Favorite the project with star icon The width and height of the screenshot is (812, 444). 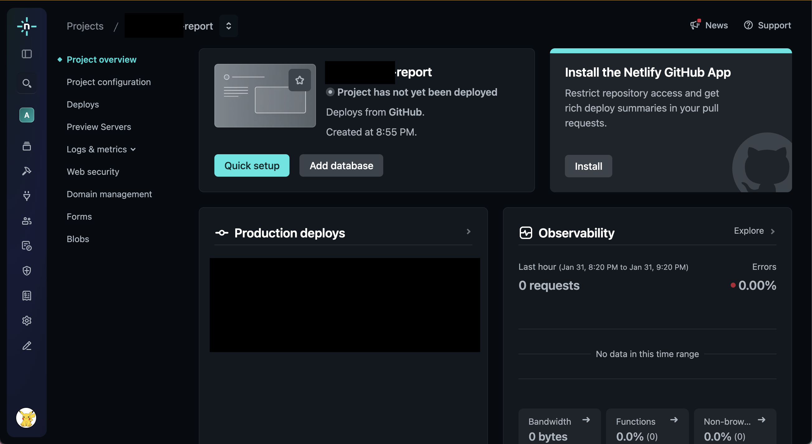[x=299, y=80]
